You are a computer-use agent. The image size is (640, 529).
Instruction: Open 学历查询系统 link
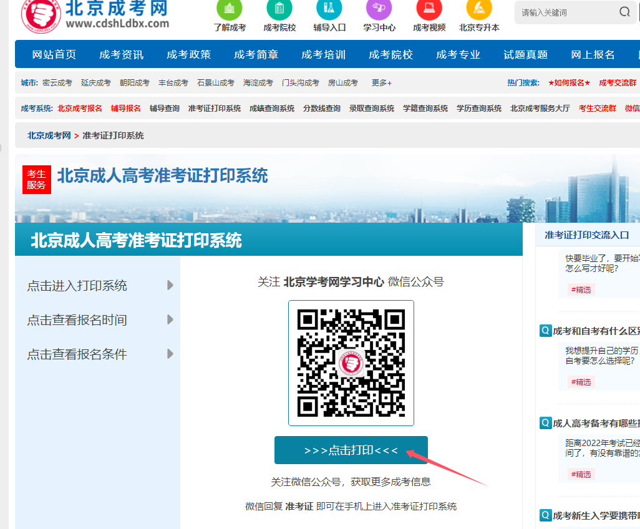click(x=479, y=108)
